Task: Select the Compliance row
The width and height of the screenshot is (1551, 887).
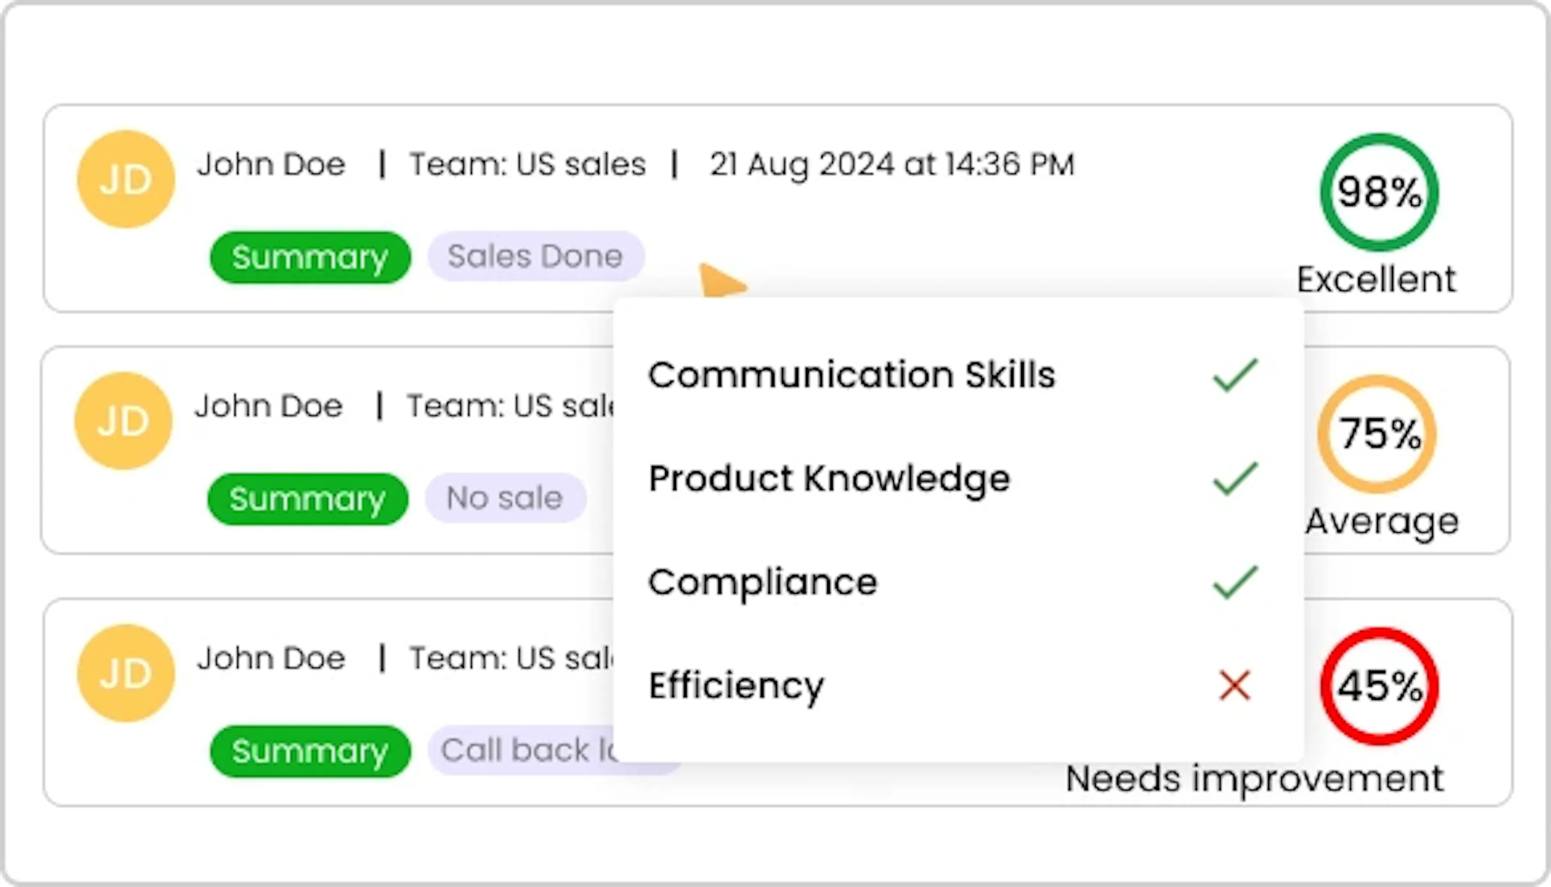Action: (x=953, y=582)
